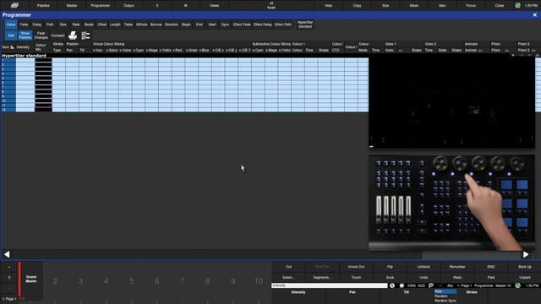Open the Segments... toolbar menu
541x304 pixels.
[x=322, y=277]
